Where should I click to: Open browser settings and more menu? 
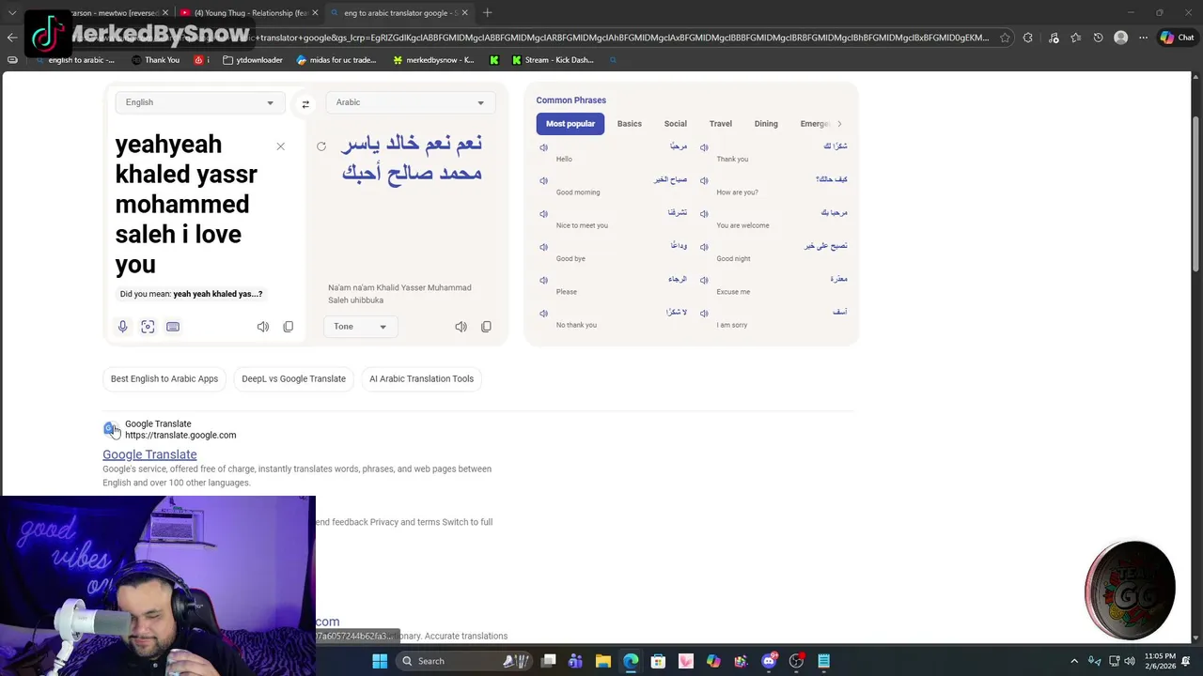1143,38
